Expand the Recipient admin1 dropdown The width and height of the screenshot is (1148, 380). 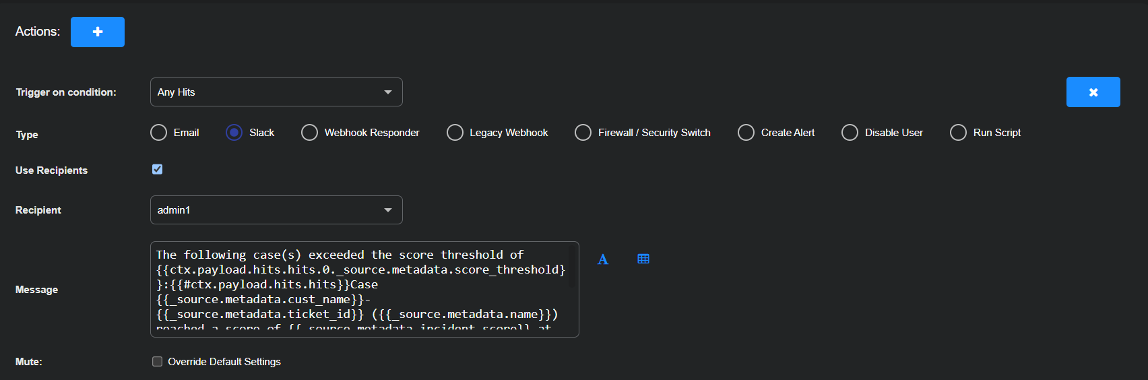(276, 210)
